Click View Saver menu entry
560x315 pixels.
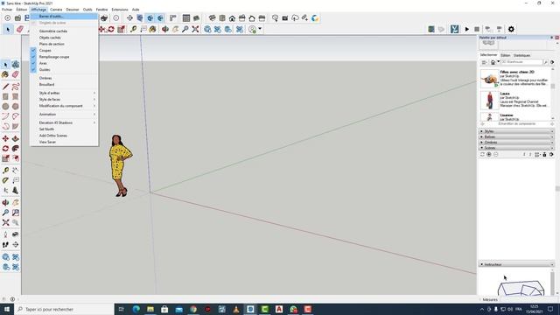click(x=64, y=142)
